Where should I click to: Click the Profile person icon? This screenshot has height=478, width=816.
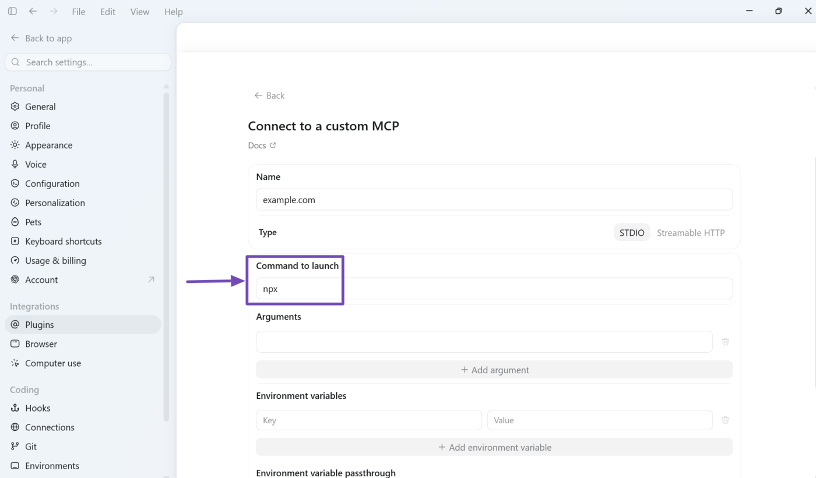(15, 126)
